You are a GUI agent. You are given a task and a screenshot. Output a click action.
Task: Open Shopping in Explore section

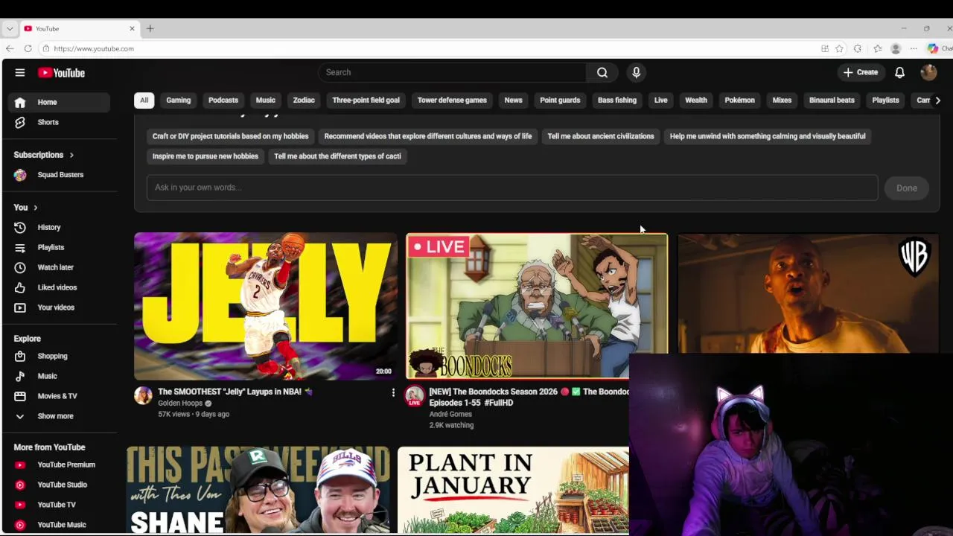coord(60,356)
